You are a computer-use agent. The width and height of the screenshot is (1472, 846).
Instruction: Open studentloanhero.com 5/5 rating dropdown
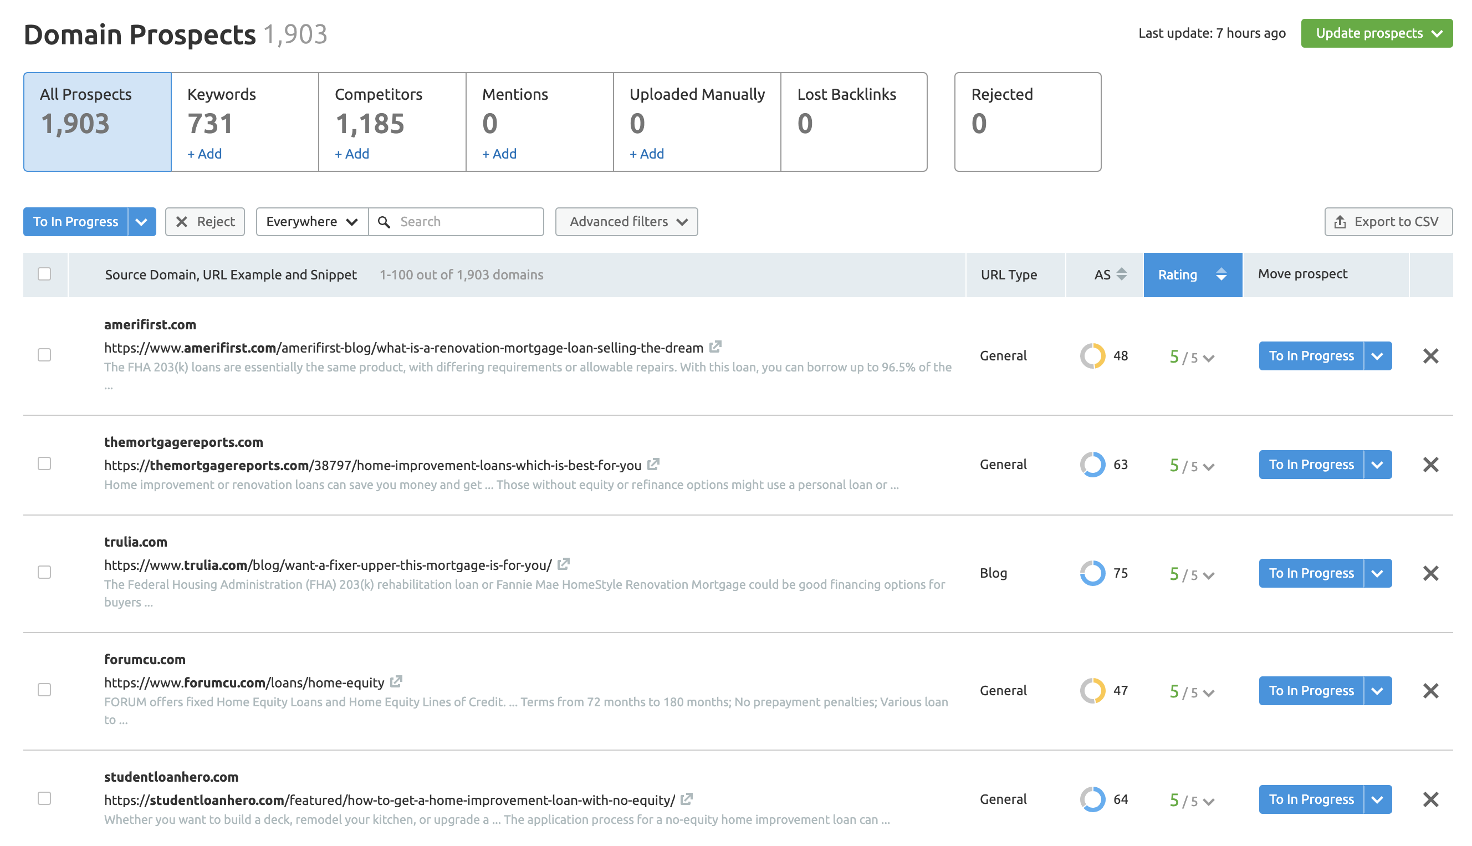tap(1192, 799)
